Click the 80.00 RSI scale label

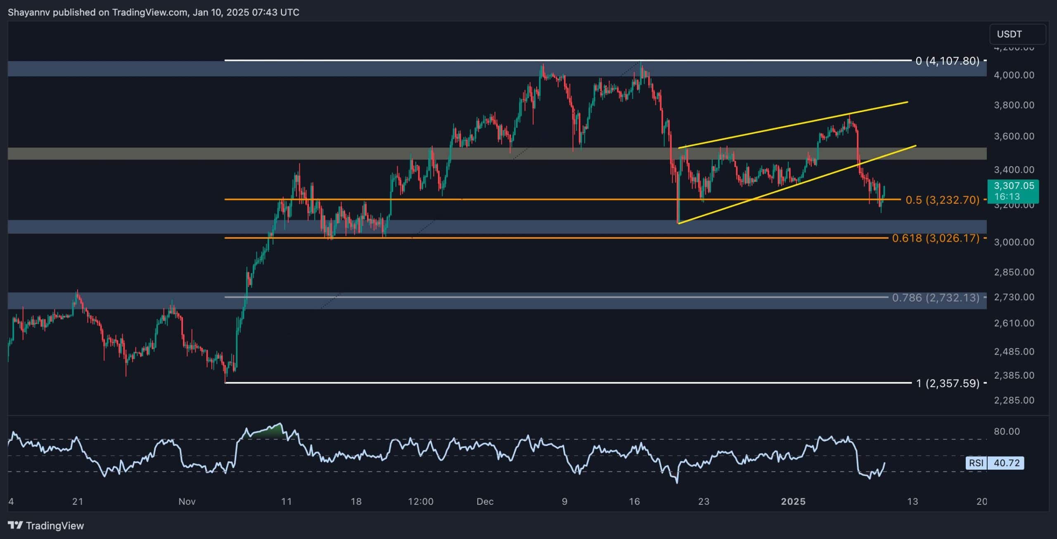(x=1007, y=431)
